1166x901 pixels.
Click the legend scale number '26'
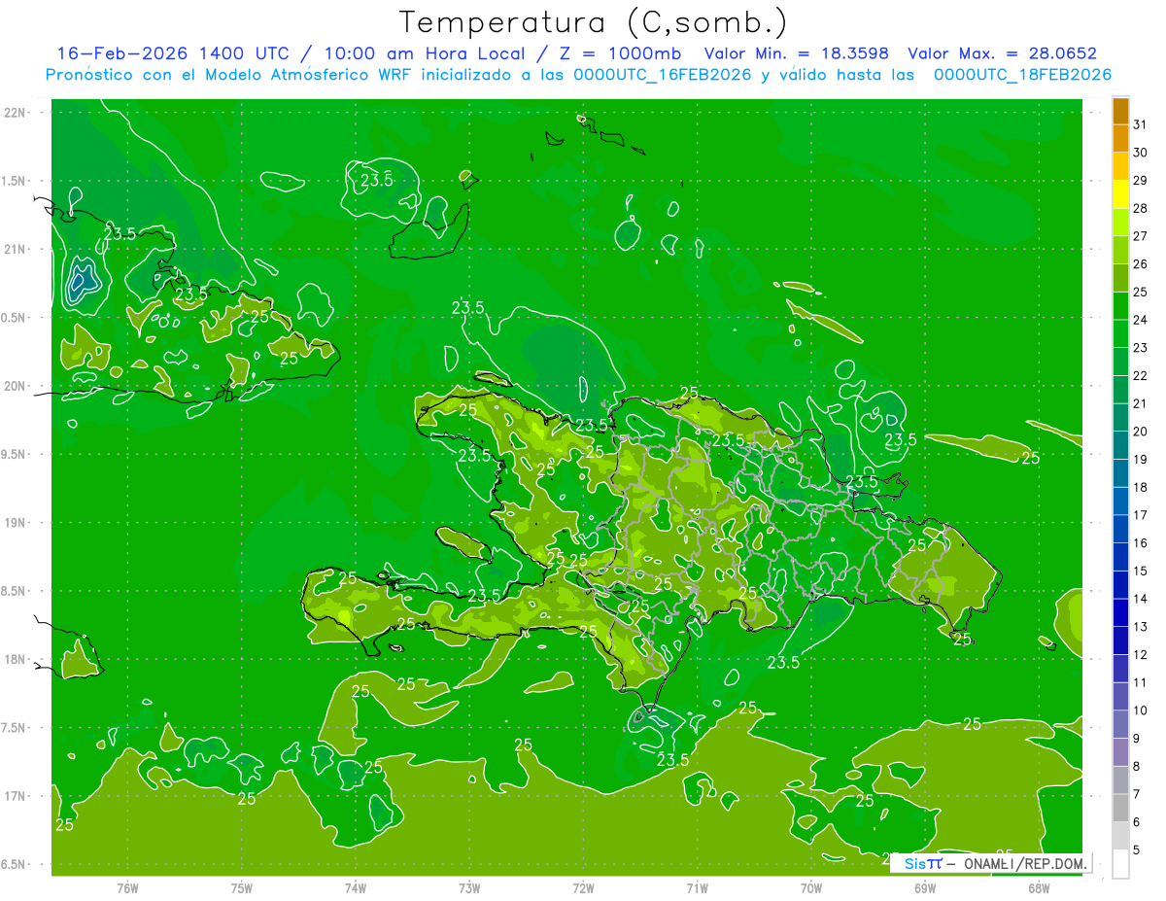point(1141,263)
